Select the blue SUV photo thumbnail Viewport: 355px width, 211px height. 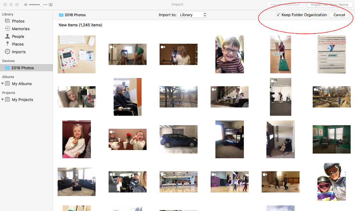pyautogui.click(x=179, y=139)
